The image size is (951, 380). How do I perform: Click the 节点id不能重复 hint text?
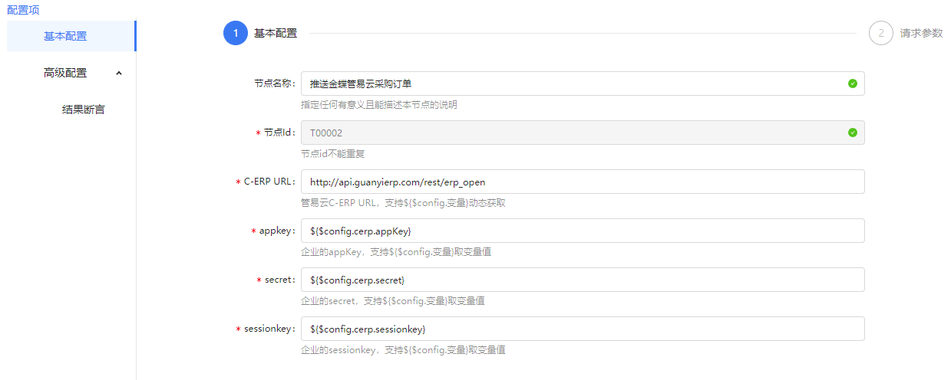(x=332, y=153)
